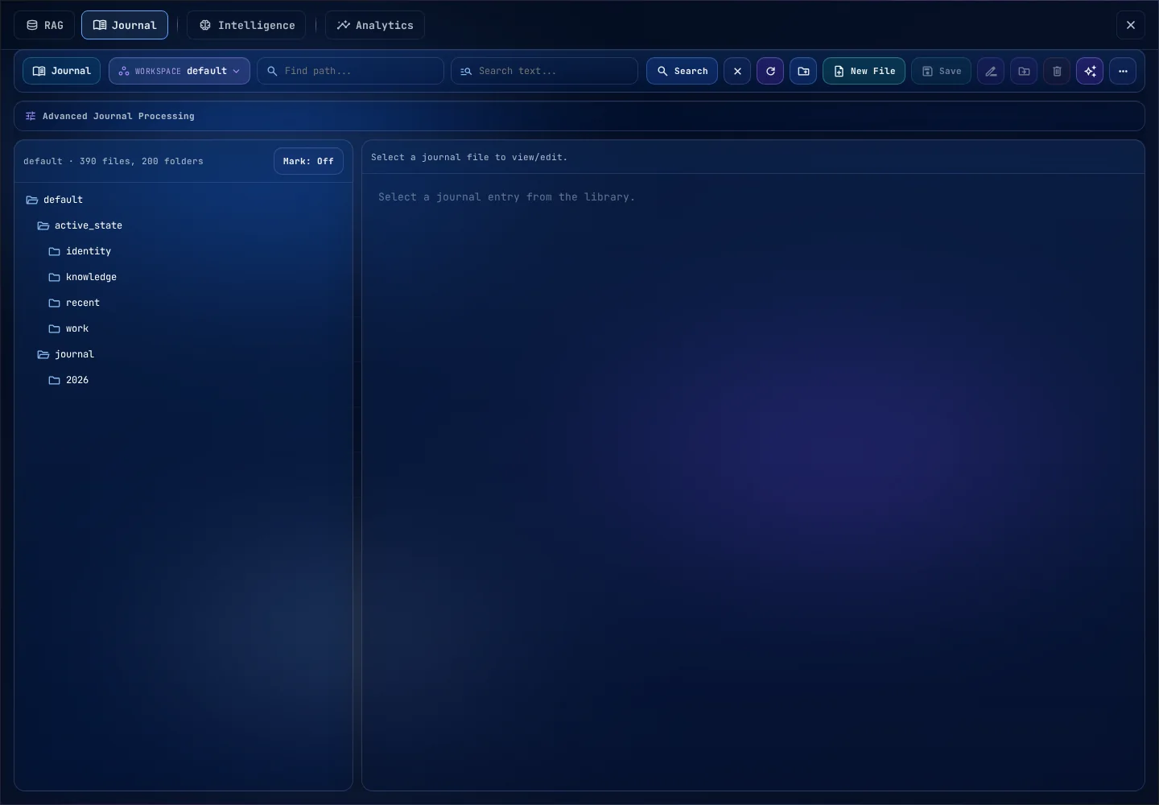Close the panel with top-right X
Screen dimensions: 1159x805
[1131, 25]
